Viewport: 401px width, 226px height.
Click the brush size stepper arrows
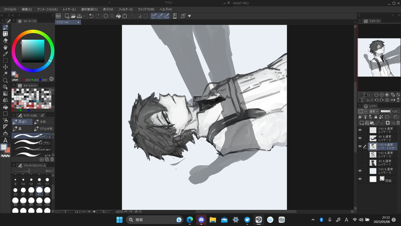click(x=53, y=171)
